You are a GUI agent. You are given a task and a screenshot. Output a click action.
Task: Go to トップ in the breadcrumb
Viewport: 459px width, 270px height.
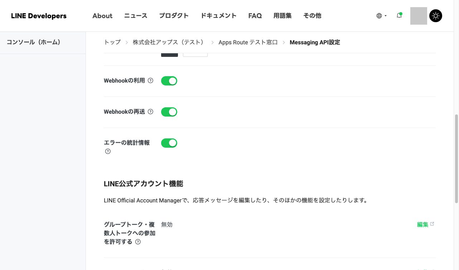[x=112, y=42]
